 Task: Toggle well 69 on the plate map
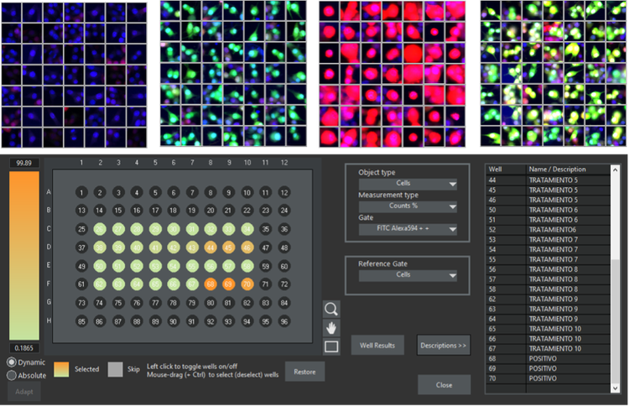pos(228,284)
